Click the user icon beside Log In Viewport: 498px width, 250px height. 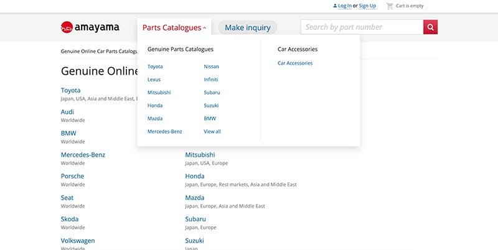pyautogui.click(x=334, y=6)
